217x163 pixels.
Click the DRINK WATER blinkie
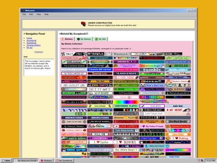pos(74,150)
